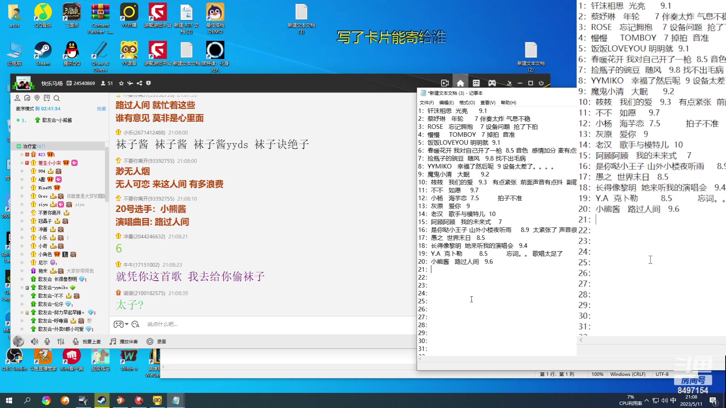Click the 抢麦 link

tap(101, 109)
